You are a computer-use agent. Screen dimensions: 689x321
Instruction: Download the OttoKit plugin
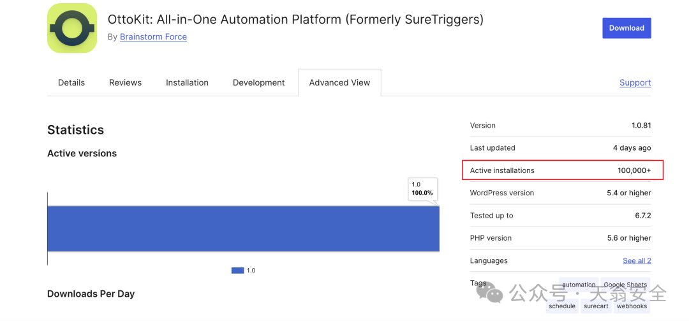click(x=626, y=28)
